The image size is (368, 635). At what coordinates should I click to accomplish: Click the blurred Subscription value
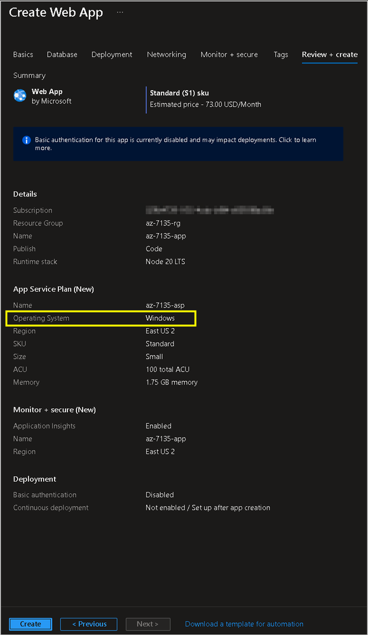210,210
